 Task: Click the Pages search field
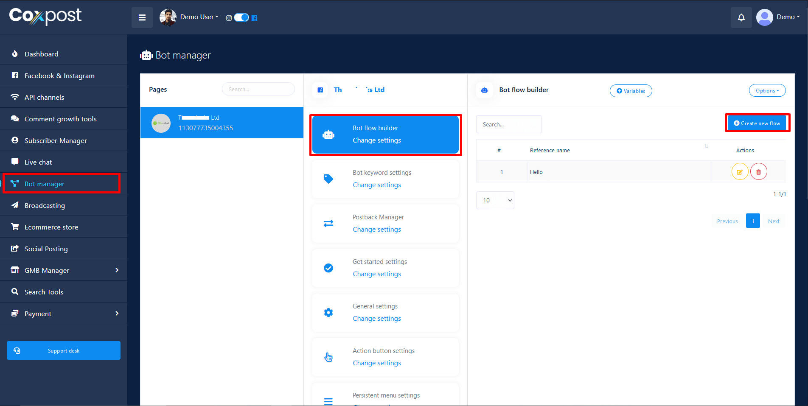(x=258, y=89)
